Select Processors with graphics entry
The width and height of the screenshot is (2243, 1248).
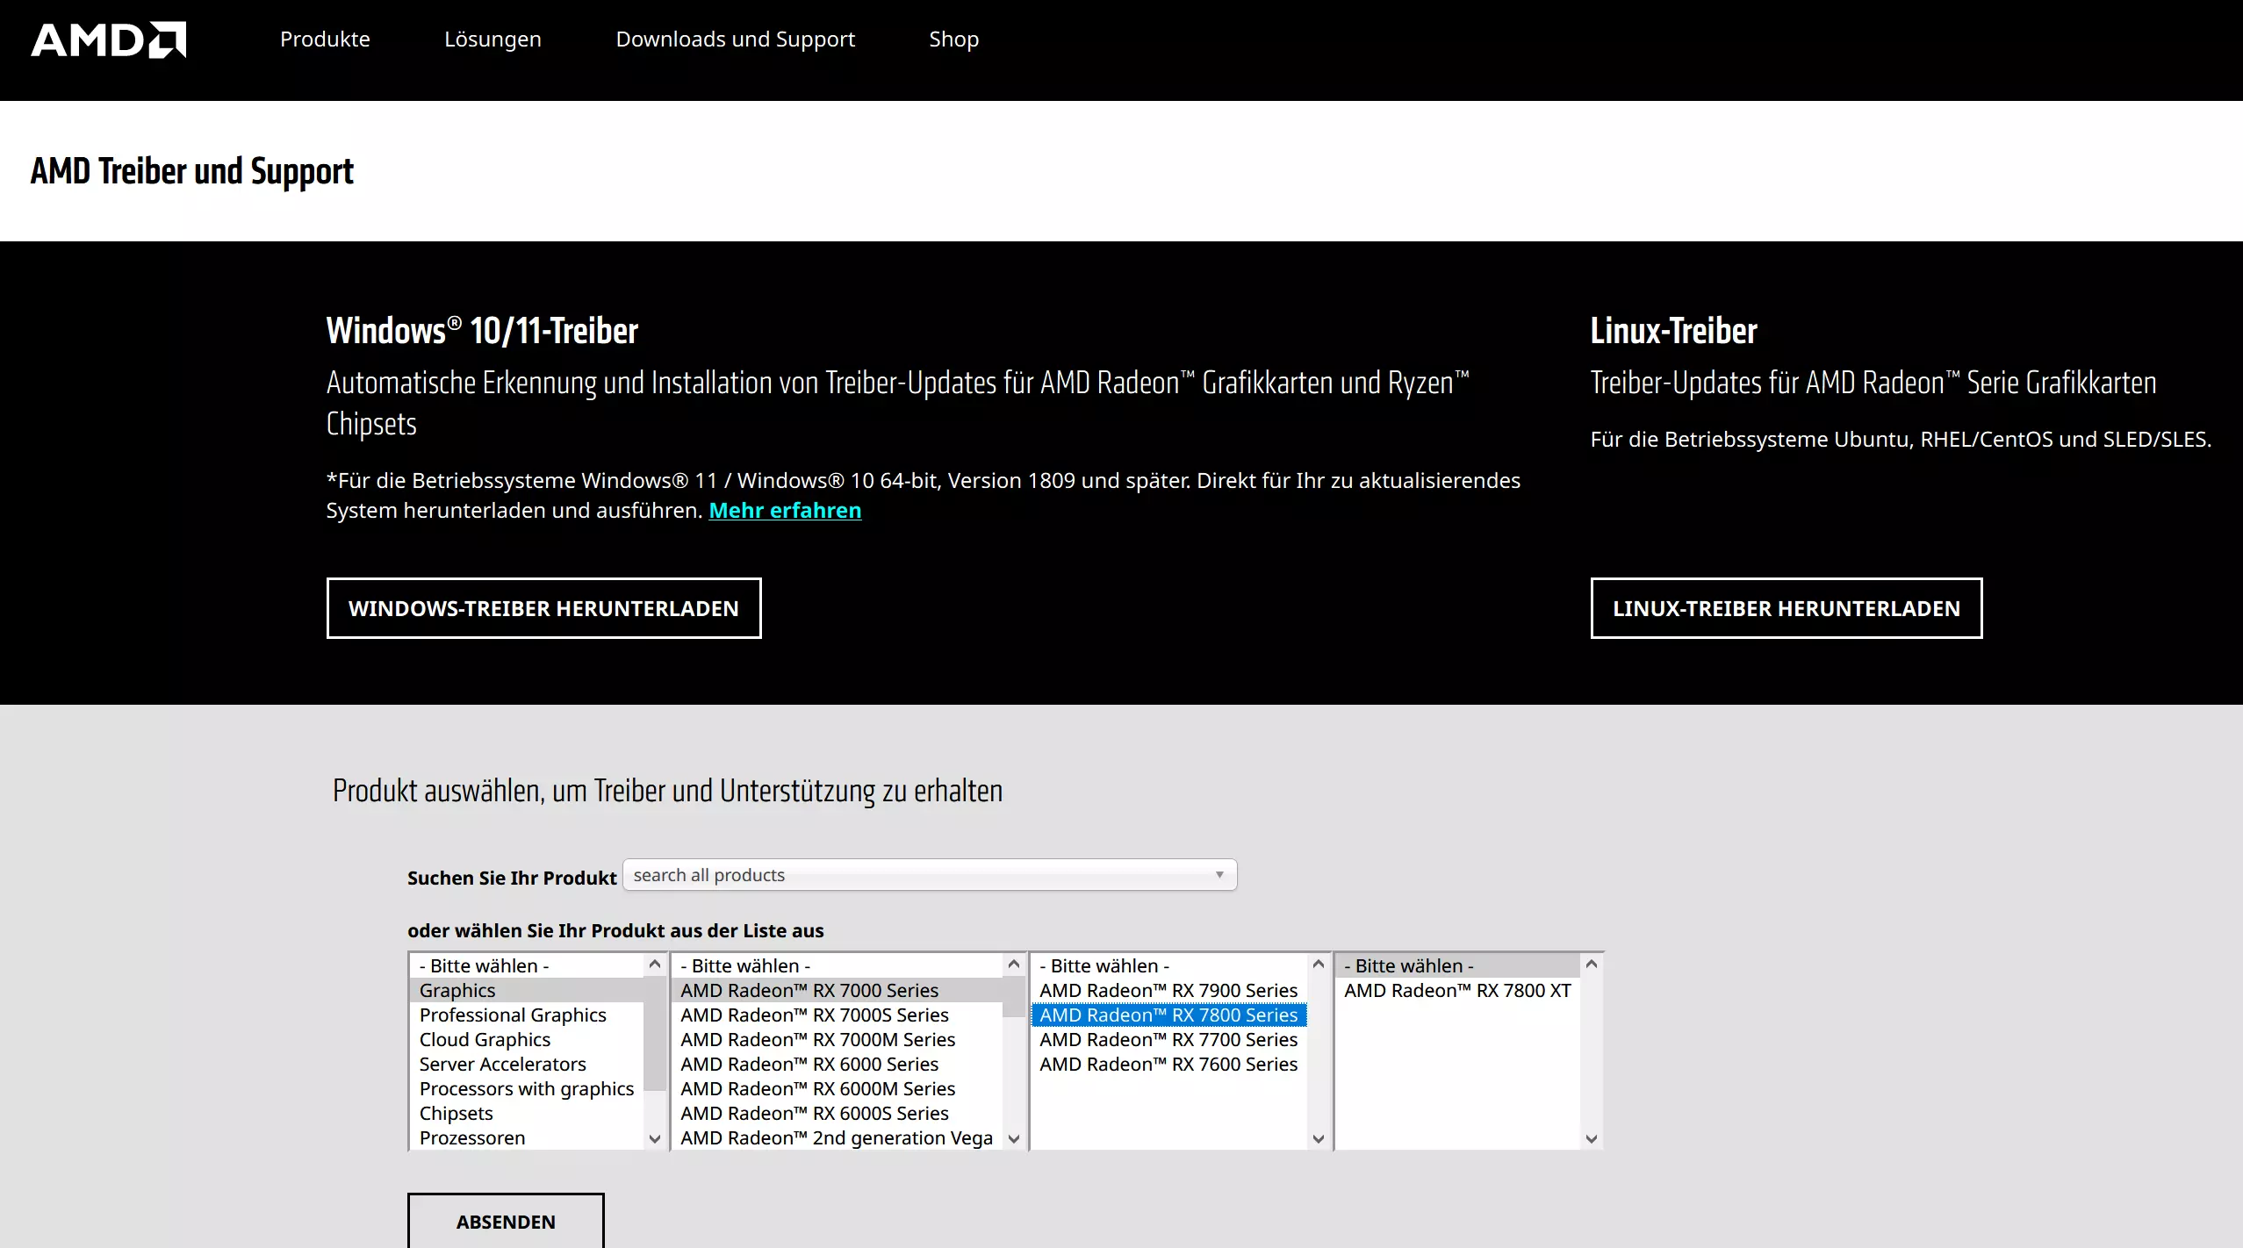pyautogui.click(x=527, y=1088)
